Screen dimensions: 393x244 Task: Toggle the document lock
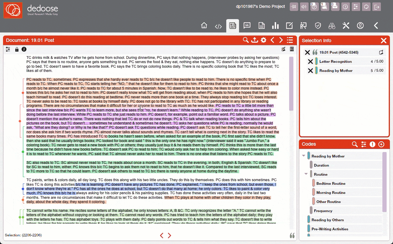click(17, 49)
